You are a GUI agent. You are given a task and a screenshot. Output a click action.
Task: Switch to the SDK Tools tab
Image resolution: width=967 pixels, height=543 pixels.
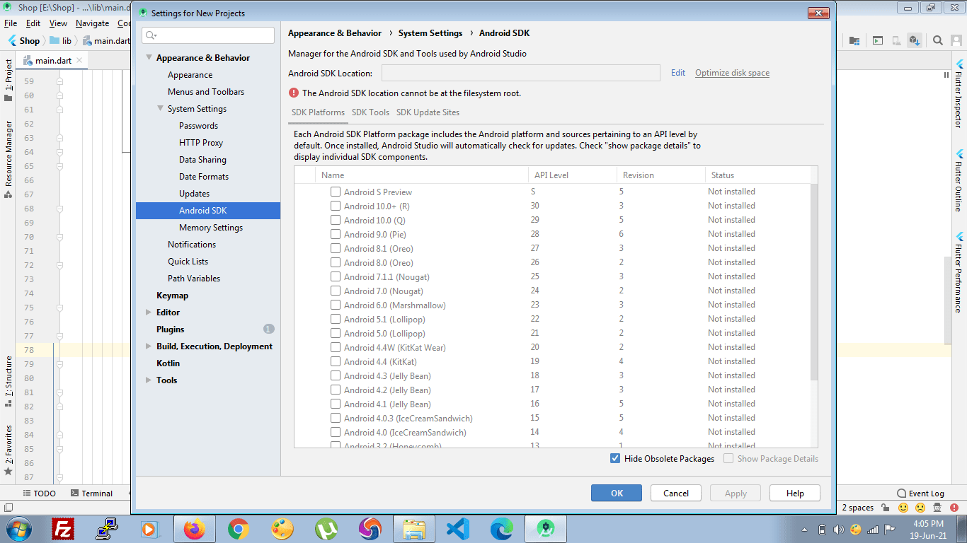370,112
